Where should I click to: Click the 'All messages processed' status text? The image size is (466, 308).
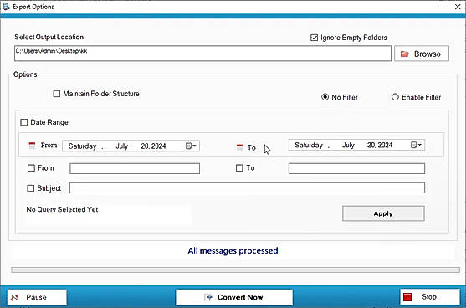[233, 251]
